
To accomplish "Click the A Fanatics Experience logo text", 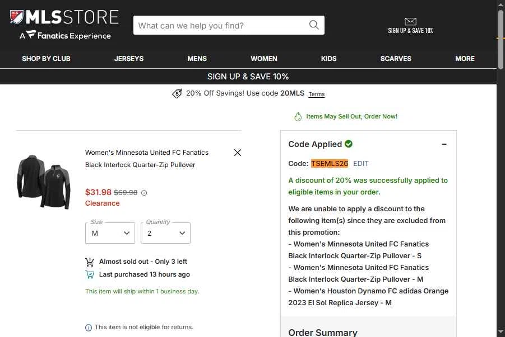I will coord(65,35).
